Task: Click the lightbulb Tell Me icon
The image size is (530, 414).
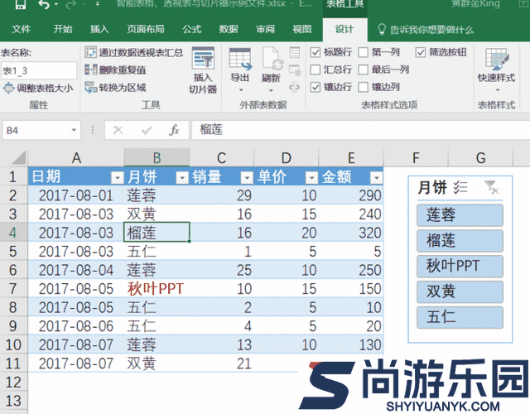Action: pos(382,30)
